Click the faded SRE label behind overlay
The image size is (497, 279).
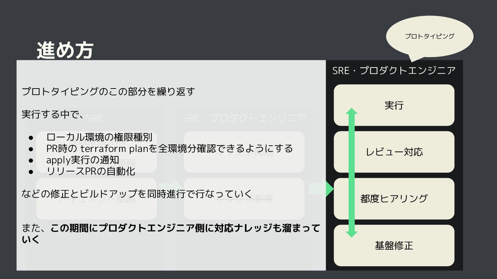point(94,118)
